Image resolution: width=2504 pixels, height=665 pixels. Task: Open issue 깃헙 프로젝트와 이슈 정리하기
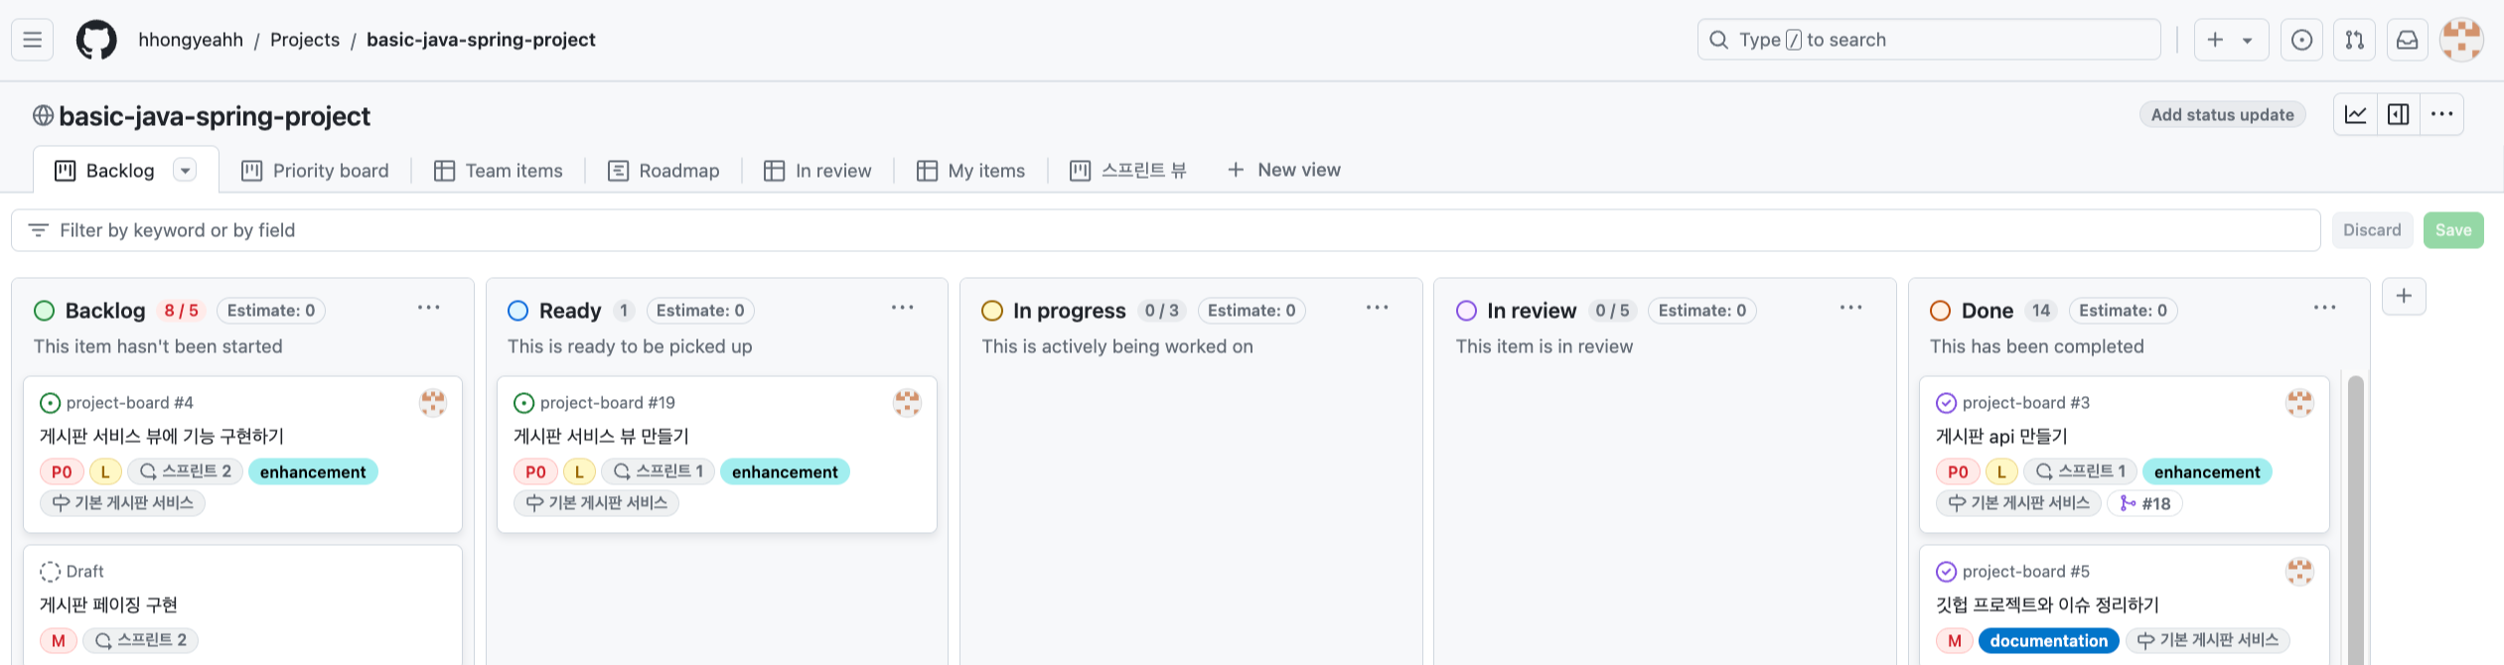(x=2047, y=604)
